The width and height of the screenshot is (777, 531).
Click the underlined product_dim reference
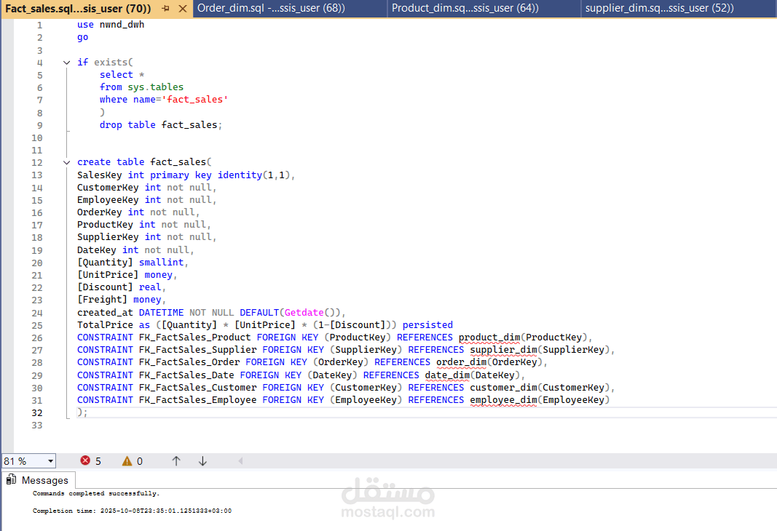point(489,338)
